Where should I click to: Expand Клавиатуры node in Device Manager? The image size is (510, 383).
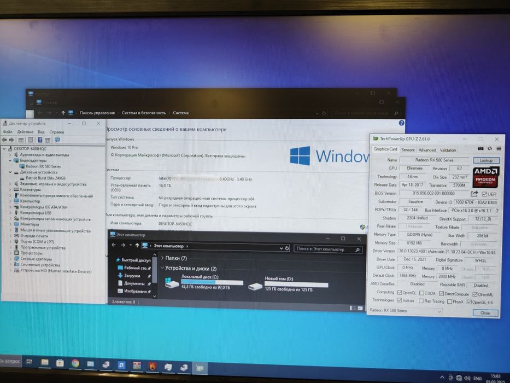10,189
